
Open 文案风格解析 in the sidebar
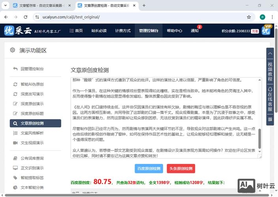coord(32,133)
